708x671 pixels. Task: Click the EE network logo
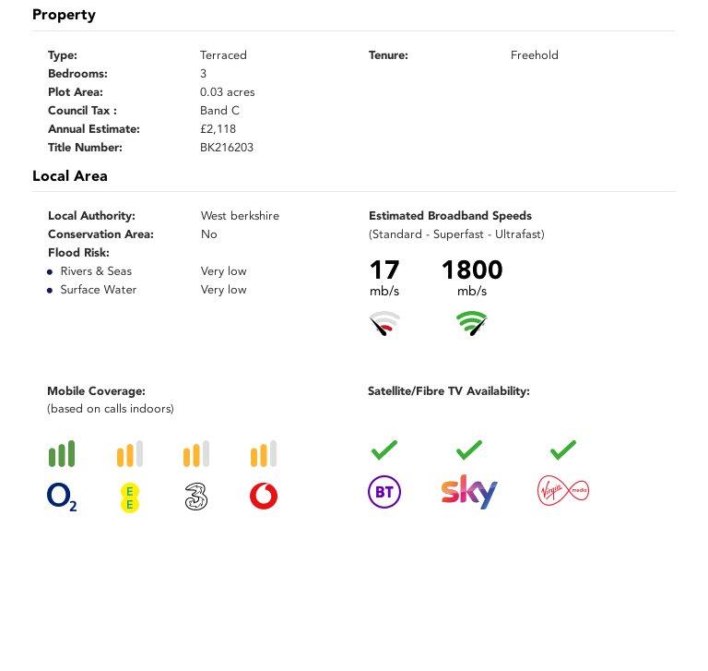coord(129,497)
